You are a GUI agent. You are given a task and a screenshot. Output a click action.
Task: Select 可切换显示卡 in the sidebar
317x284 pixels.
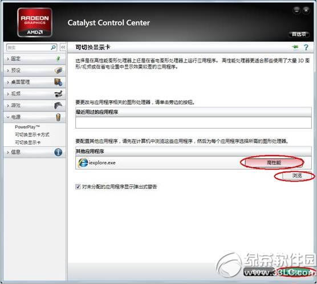point(28,142)
